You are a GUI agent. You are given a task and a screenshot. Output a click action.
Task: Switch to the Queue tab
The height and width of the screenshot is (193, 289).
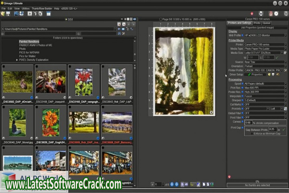coord(267,23)
